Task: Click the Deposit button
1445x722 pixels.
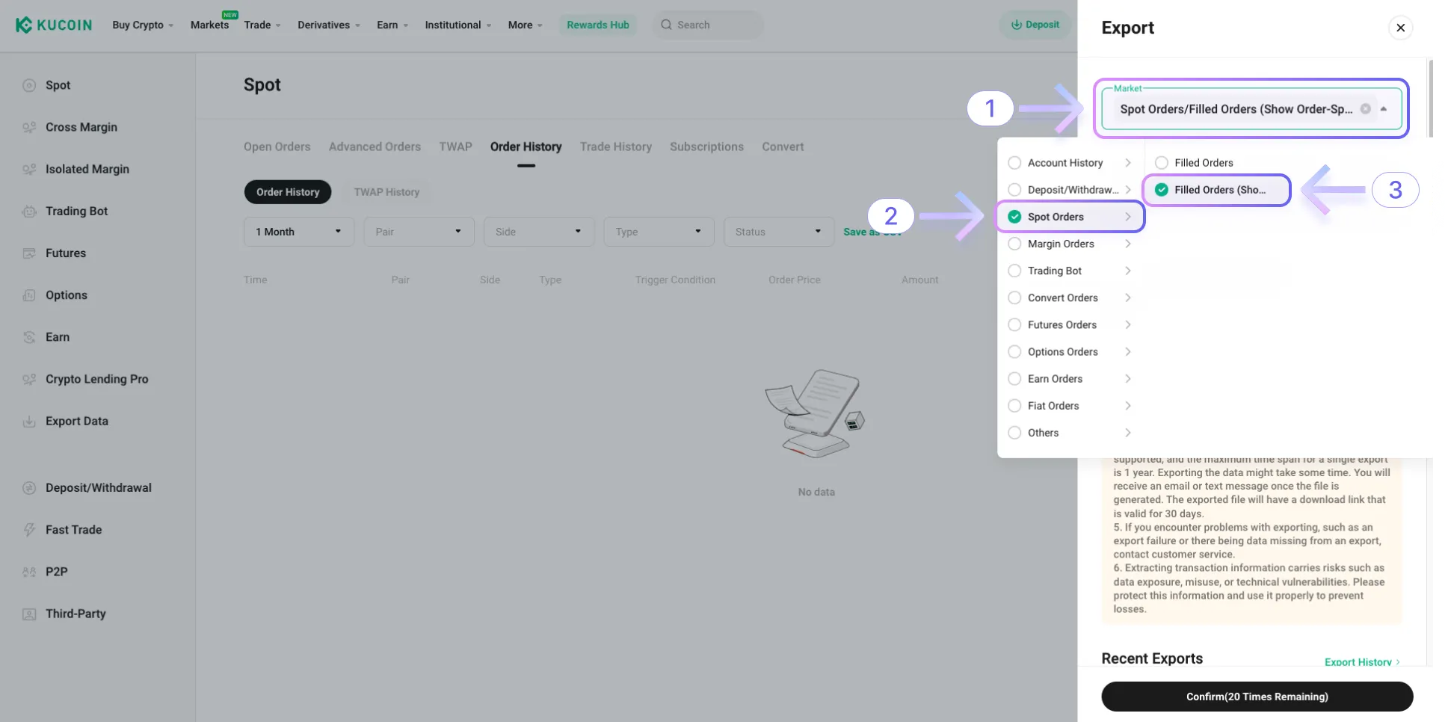Action: click(1035, 25)
